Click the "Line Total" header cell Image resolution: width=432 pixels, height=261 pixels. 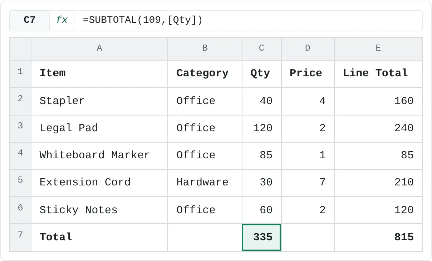click(x=378, y=74)
